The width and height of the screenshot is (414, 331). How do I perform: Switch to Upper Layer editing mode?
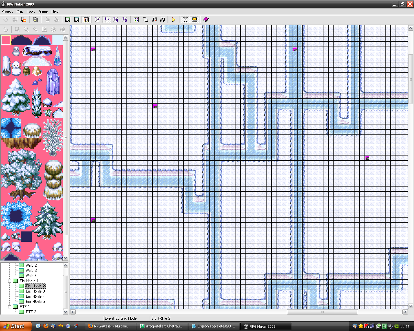coord(77,20)
